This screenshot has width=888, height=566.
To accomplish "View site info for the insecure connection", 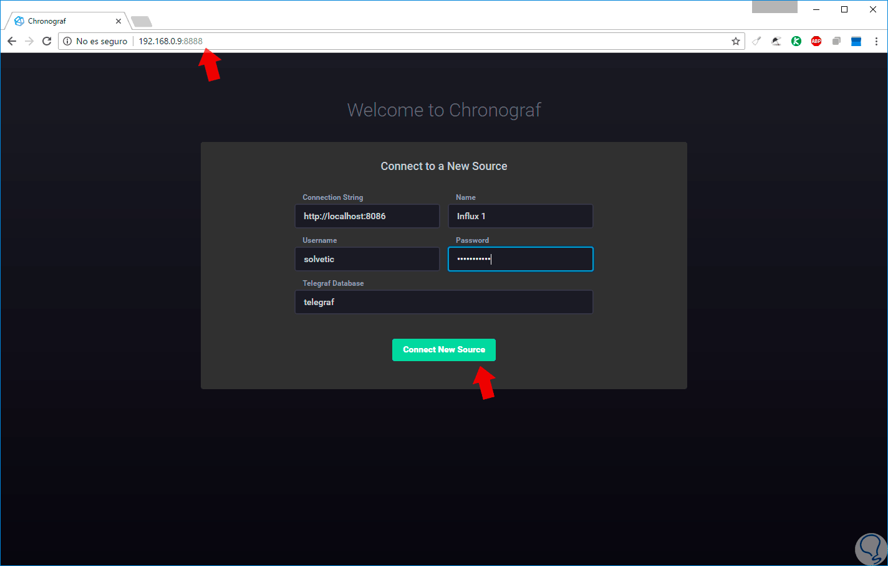I will [67, 41].
